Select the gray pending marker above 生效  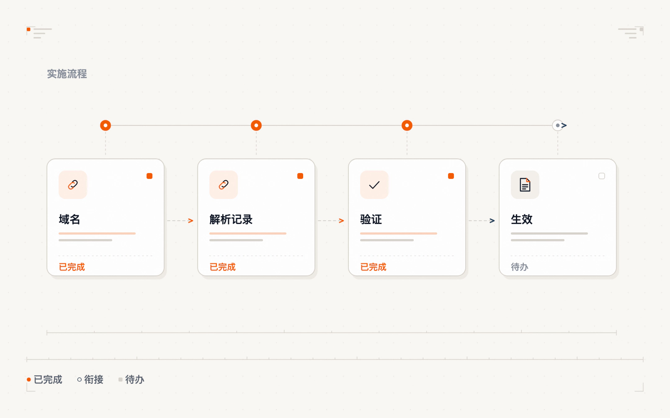(558, 125)
